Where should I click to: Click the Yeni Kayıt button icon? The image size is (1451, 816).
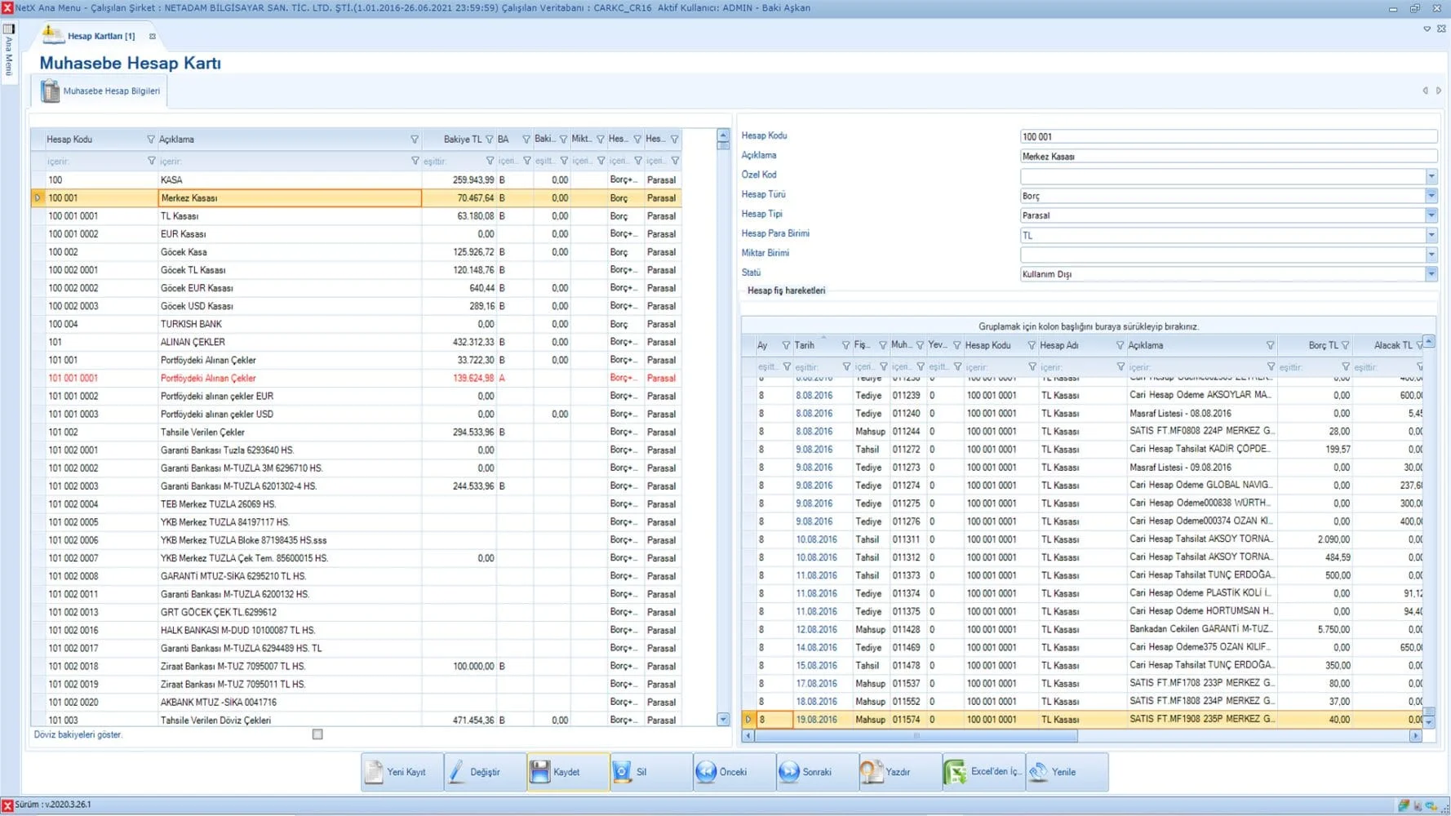375,772
